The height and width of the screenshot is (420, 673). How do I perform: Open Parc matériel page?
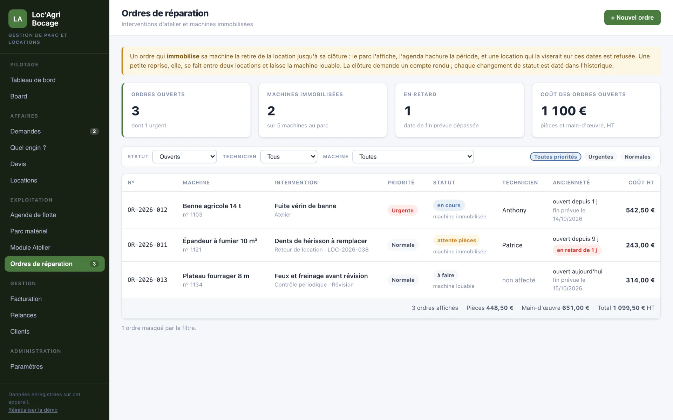pyautogui.click(x=55, y=231)
